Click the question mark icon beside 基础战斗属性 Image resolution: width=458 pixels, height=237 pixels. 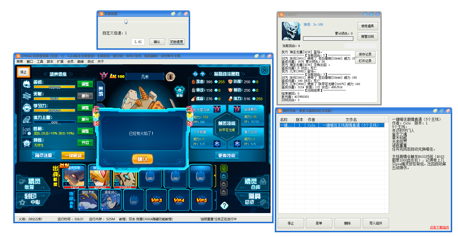[203, 74]
